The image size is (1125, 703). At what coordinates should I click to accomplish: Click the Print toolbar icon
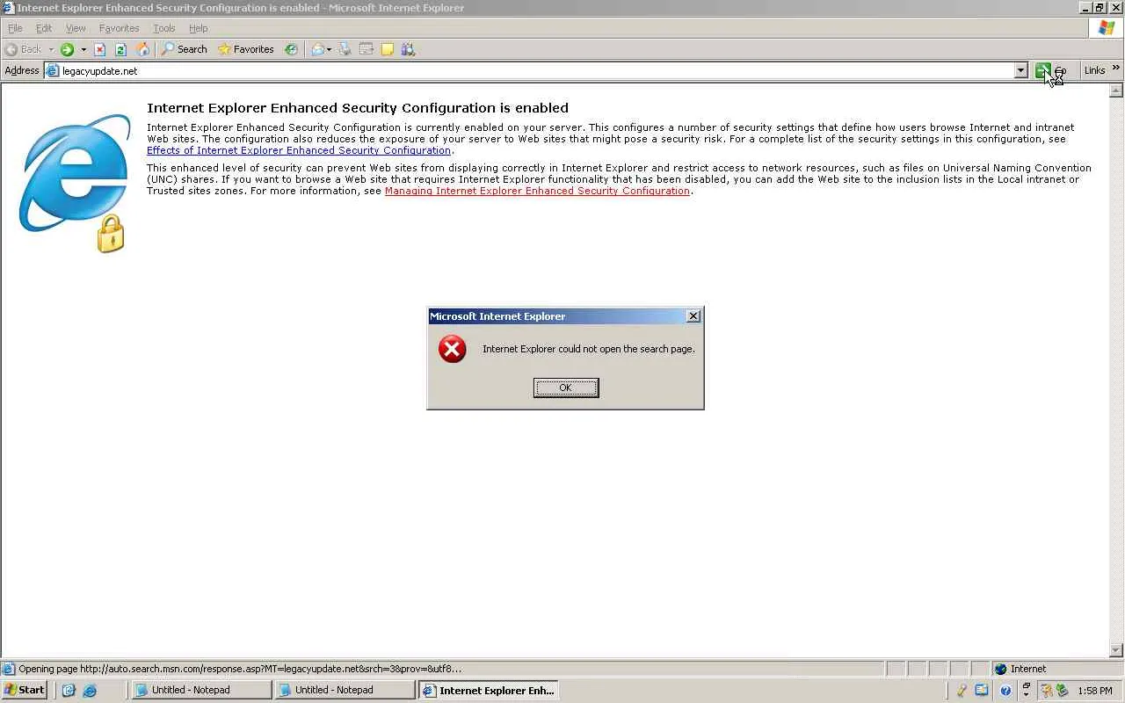click(345, 49)
